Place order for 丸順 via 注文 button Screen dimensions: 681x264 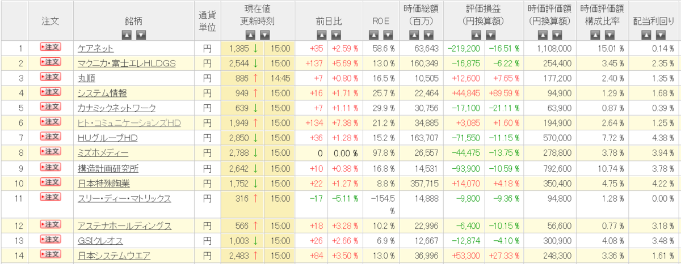coord(50,76)
